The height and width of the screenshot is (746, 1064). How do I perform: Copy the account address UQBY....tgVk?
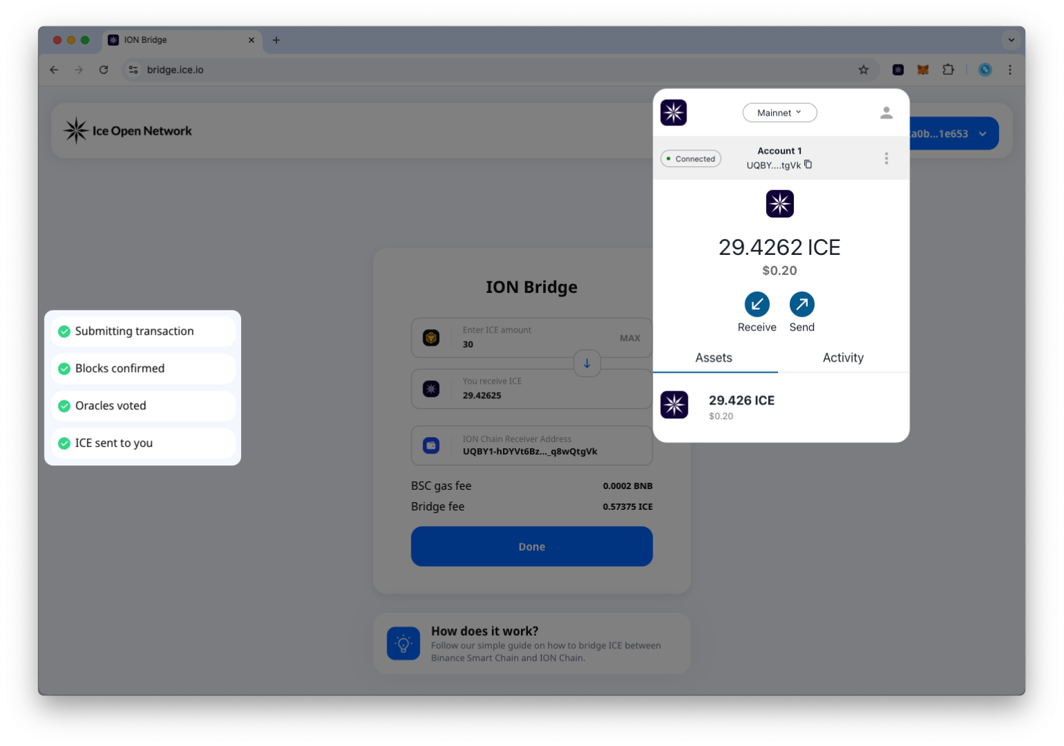808,165
